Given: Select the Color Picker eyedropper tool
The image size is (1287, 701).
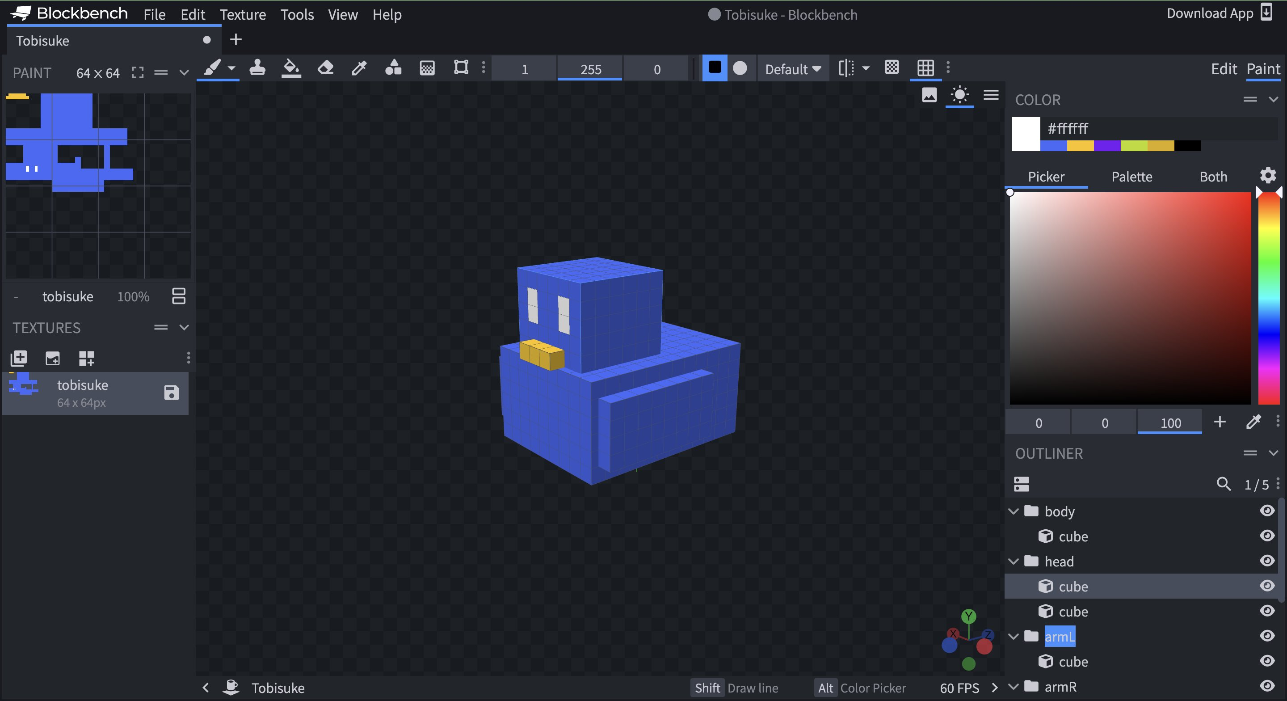Looking at the screenshot, I should pos(359,68).
